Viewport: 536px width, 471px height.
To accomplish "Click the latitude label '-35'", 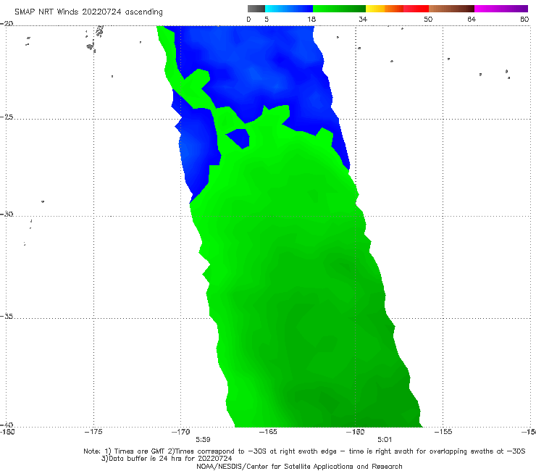I will pos(7,317).
